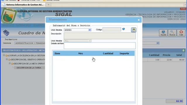Viewport: 187px width, 105px height.
Task: Click the Sistema Informatico de Gestion browser tab
Action: [23, 5]
